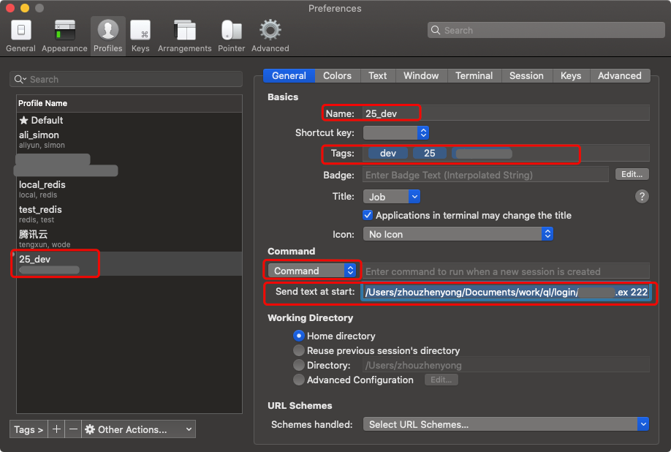
Task: Switch to the Session tab
Action: (x=526, y=76)
